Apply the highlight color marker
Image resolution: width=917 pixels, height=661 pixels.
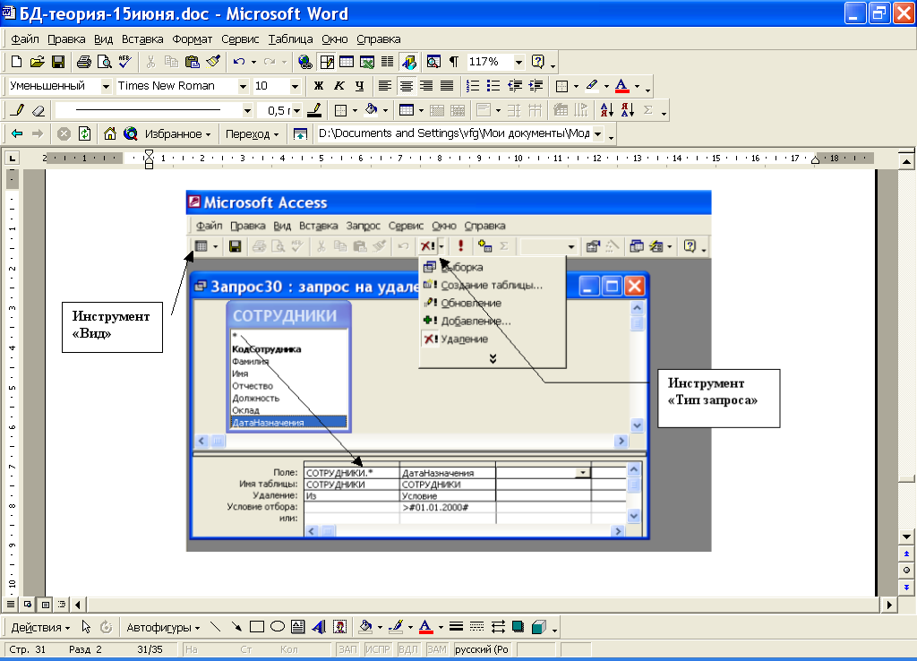(x=592, y=86)
